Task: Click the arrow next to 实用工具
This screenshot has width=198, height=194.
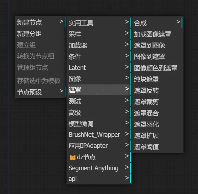Action: click(x=127, y=22)
